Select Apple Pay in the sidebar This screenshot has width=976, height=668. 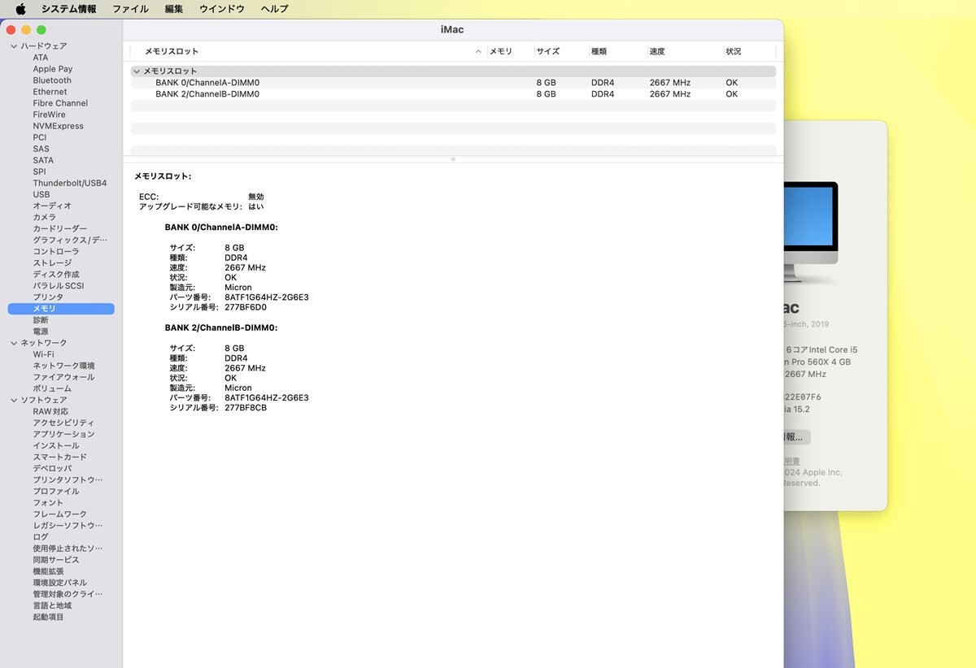pyautogui.click(x=53, y=69)
